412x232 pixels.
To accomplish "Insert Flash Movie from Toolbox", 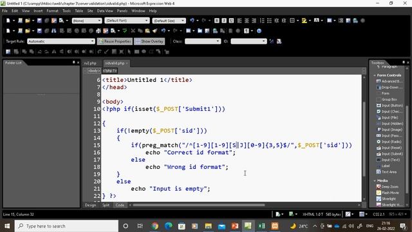I will point(388,193).
